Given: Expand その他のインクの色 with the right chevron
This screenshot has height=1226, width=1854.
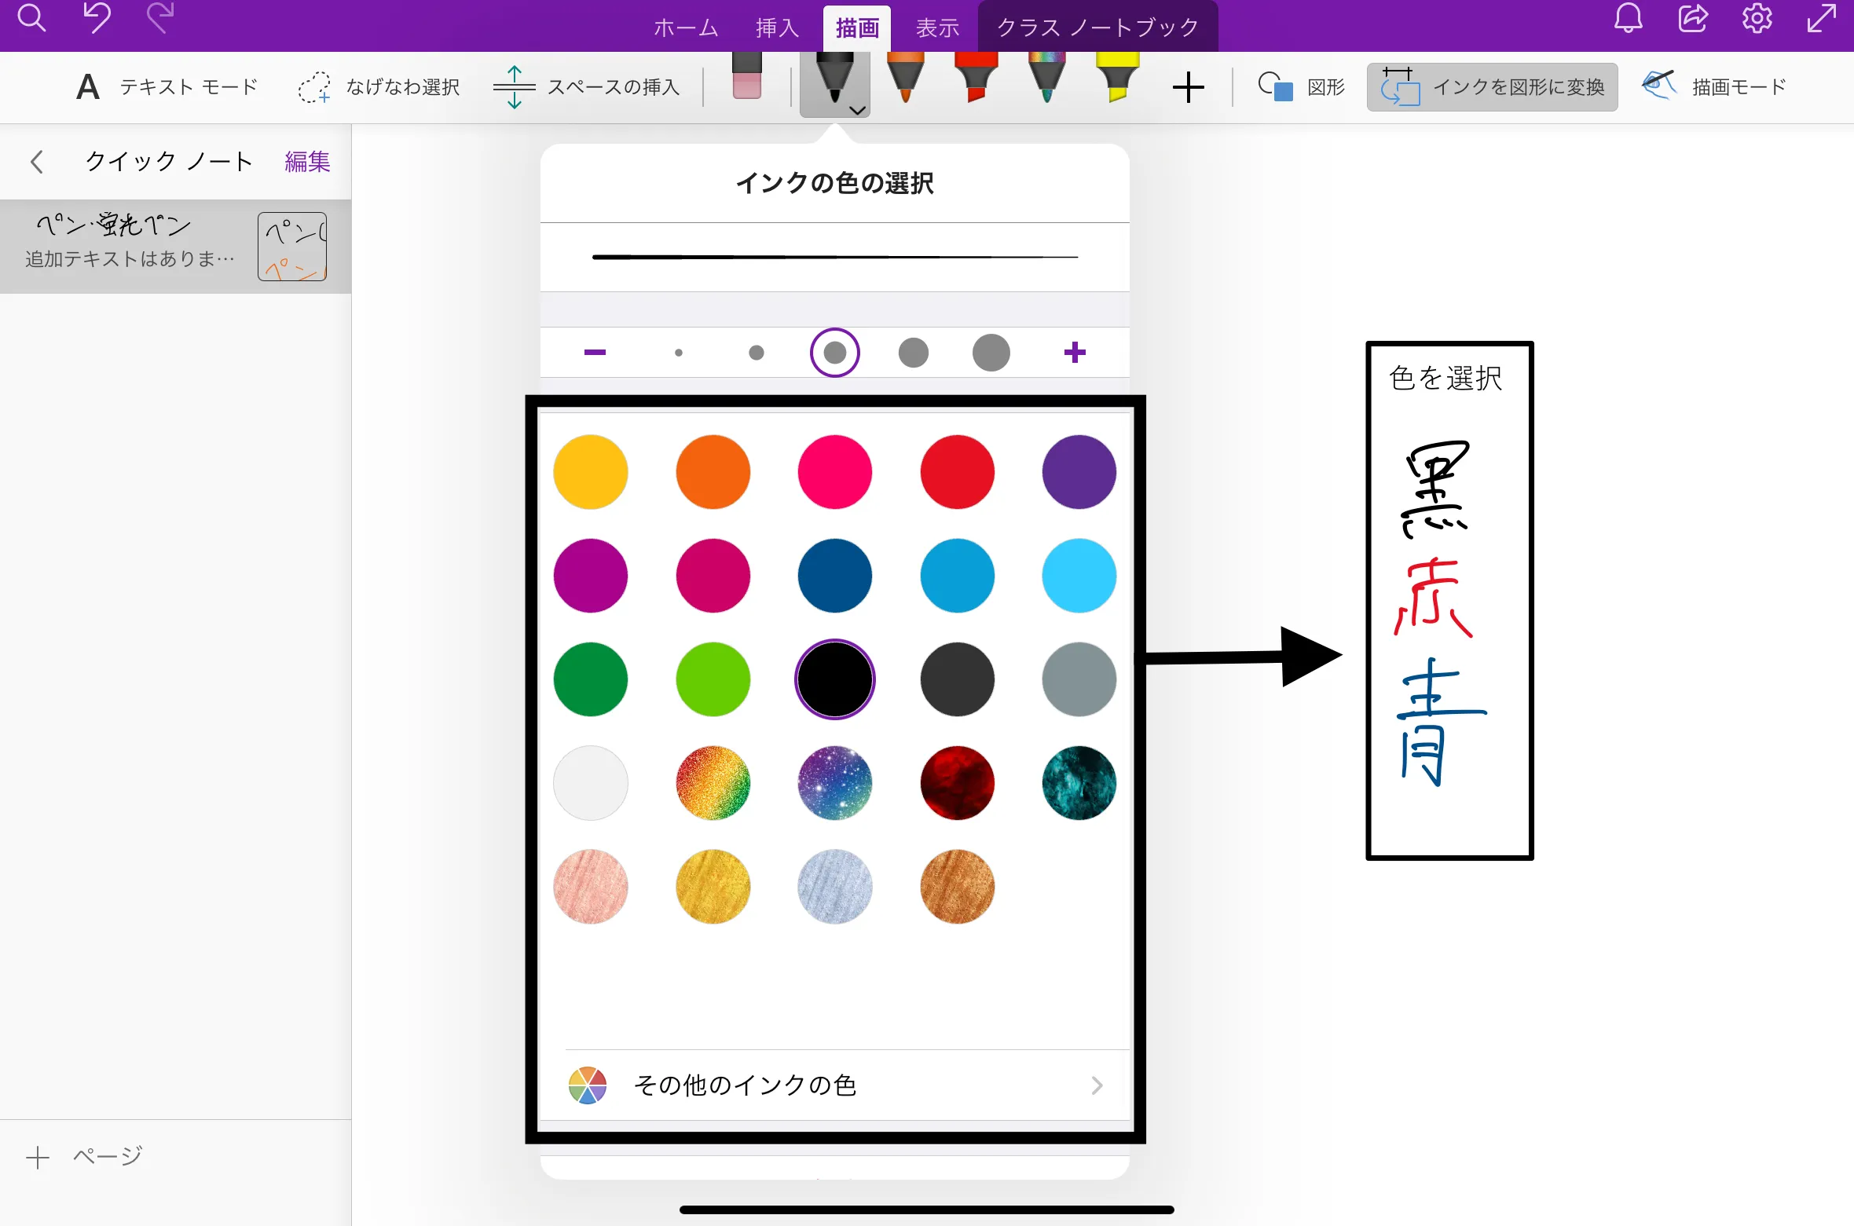Looking at the screenshot, I should [1097, 1085].
